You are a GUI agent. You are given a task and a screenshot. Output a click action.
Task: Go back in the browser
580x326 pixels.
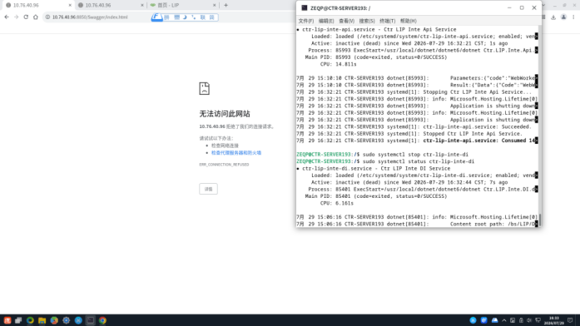(x=7, y=17)
